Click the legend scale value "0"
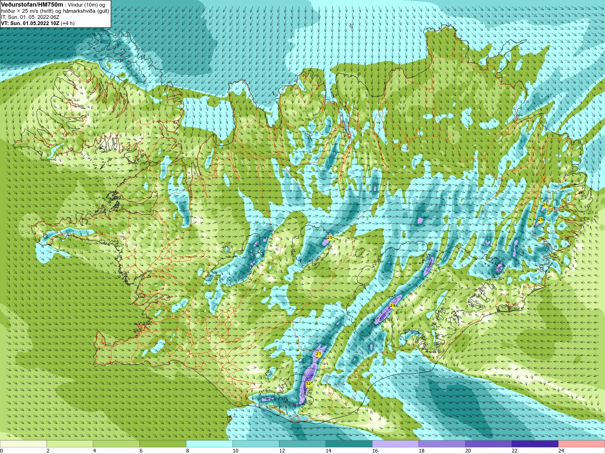Viewport: 605px width, 454px height. [x=1, y=451]
